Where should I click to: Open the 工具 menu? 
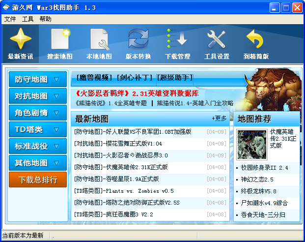pos(28,19)
